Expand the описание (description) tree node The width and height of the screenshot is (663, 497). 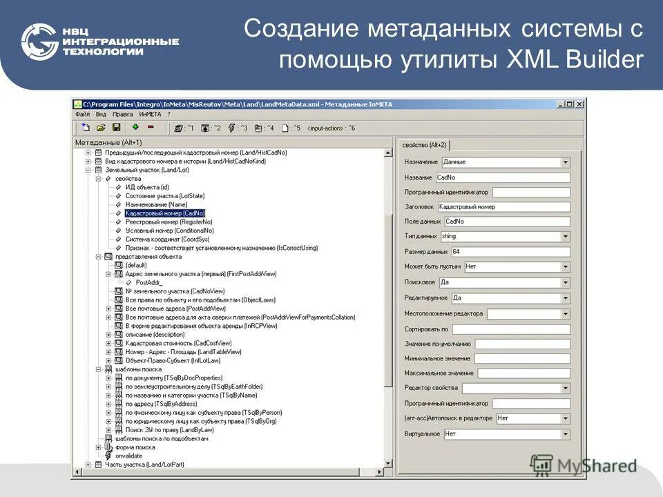(x=107, y=333)
